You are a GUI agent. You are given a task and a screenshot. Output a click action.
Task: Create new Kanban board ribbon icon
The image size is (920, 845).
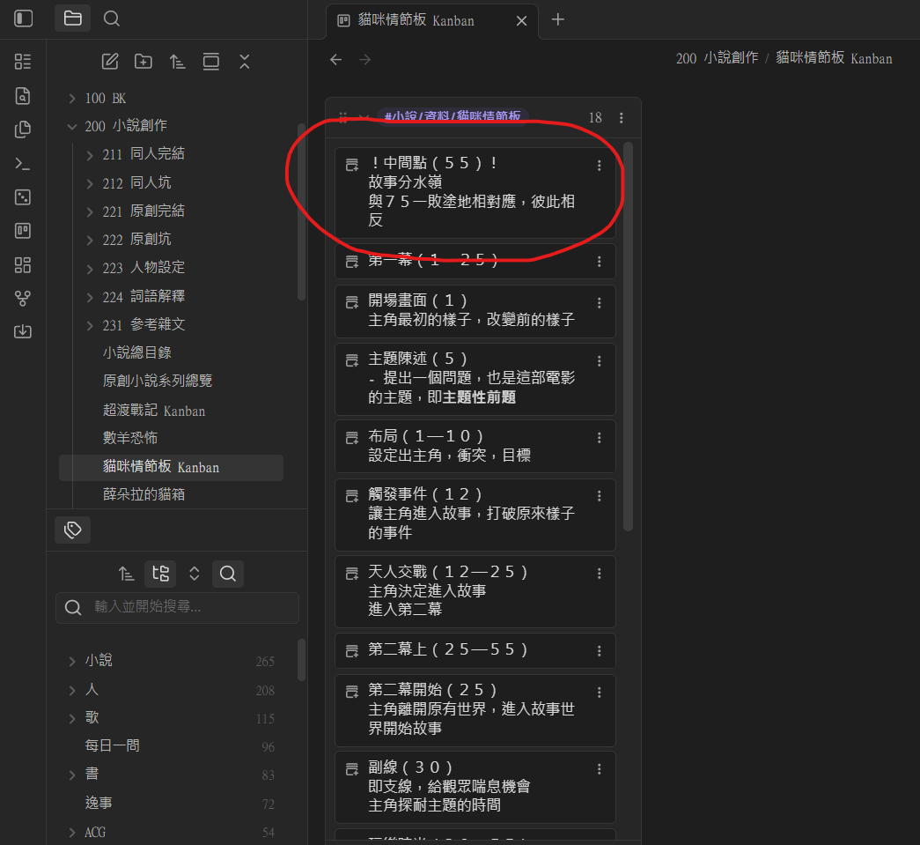pos(23,231)
